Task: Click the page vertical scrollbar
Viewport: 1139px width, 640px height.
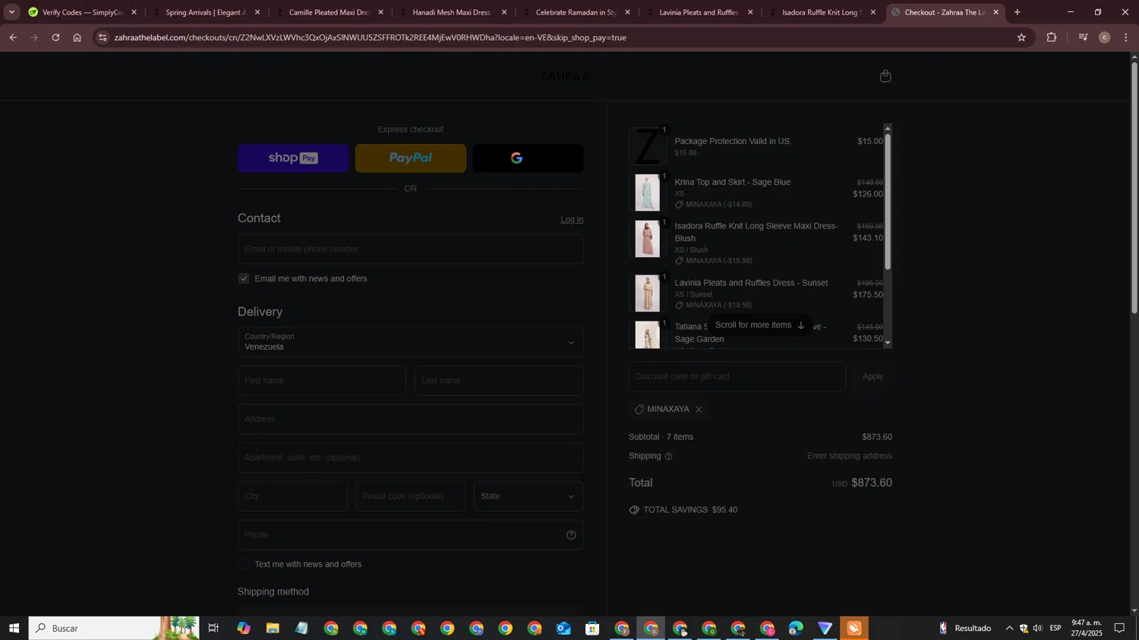Action: click(x=1134, y=187)
